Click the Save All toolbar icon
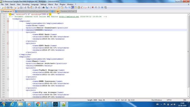The height and width of the screenshot is (107, 190). click(11, 7)
